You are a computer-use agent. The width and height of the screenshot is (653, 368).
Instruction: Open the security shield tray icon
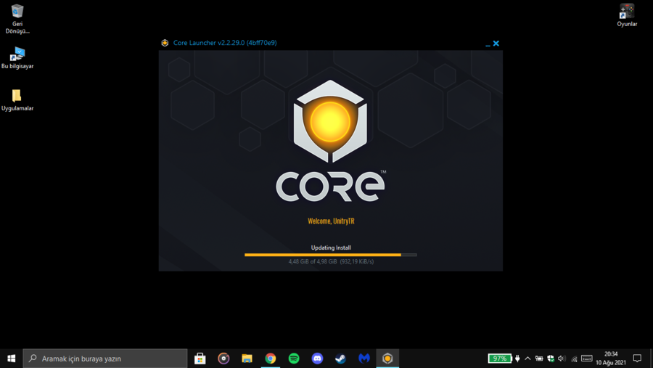pyautogui.click(x=551, y=359)
